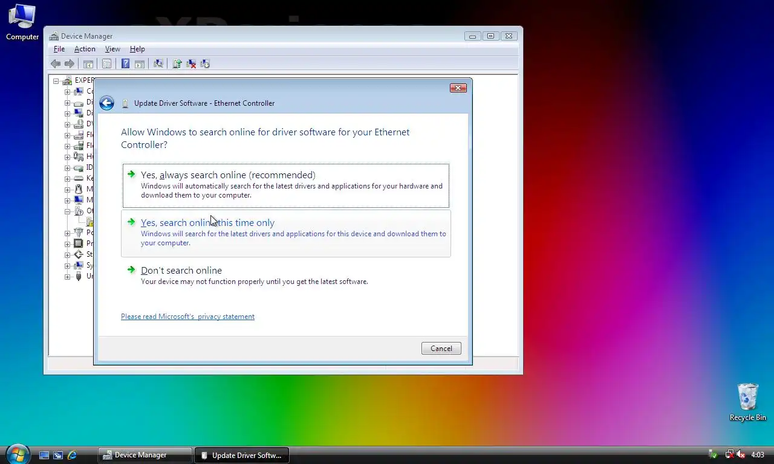
Task: Click the muted volume icon in system tray
Action: click(741, 454)
